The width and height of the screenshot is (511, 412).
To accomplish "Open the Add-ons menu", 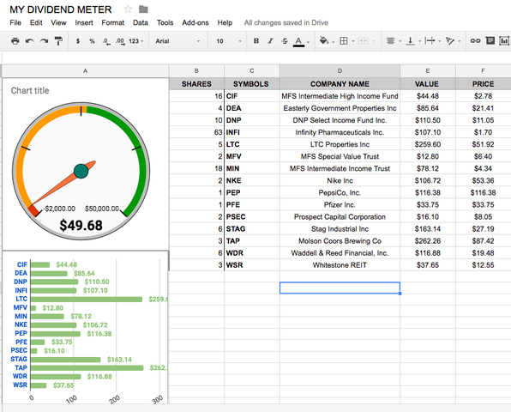I will click(195, 23).
